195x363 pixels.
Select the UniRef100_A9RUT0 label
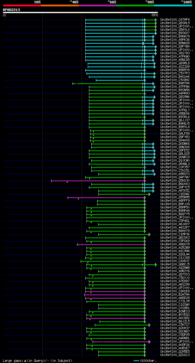click(x=175, y=174)
